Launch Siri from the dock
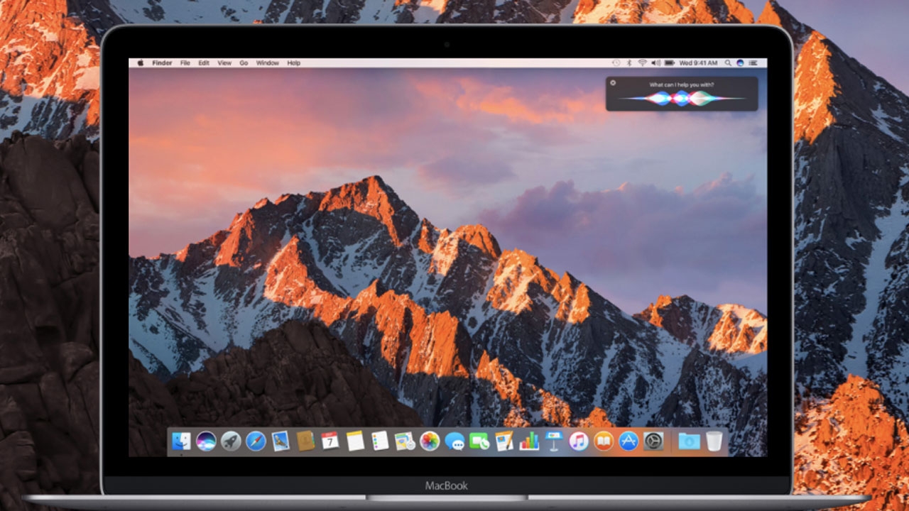 pos(206,441)
